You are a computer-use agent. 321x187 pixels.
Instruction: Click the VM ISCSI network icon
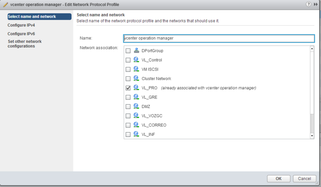coord(136,69)
